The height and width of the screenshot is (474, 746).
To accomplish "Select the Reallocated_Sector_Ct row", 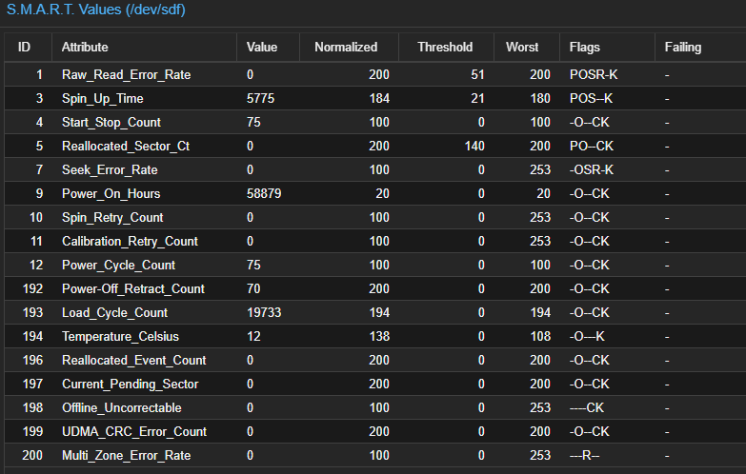I will pyautogui.click(x=375, y=146).
